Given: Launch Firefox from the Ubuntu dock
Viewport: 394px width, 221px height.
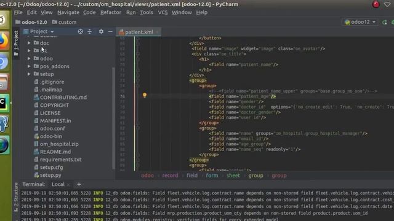Looking at the screenshot, I should pyautogui.click(x=4, y=41).
